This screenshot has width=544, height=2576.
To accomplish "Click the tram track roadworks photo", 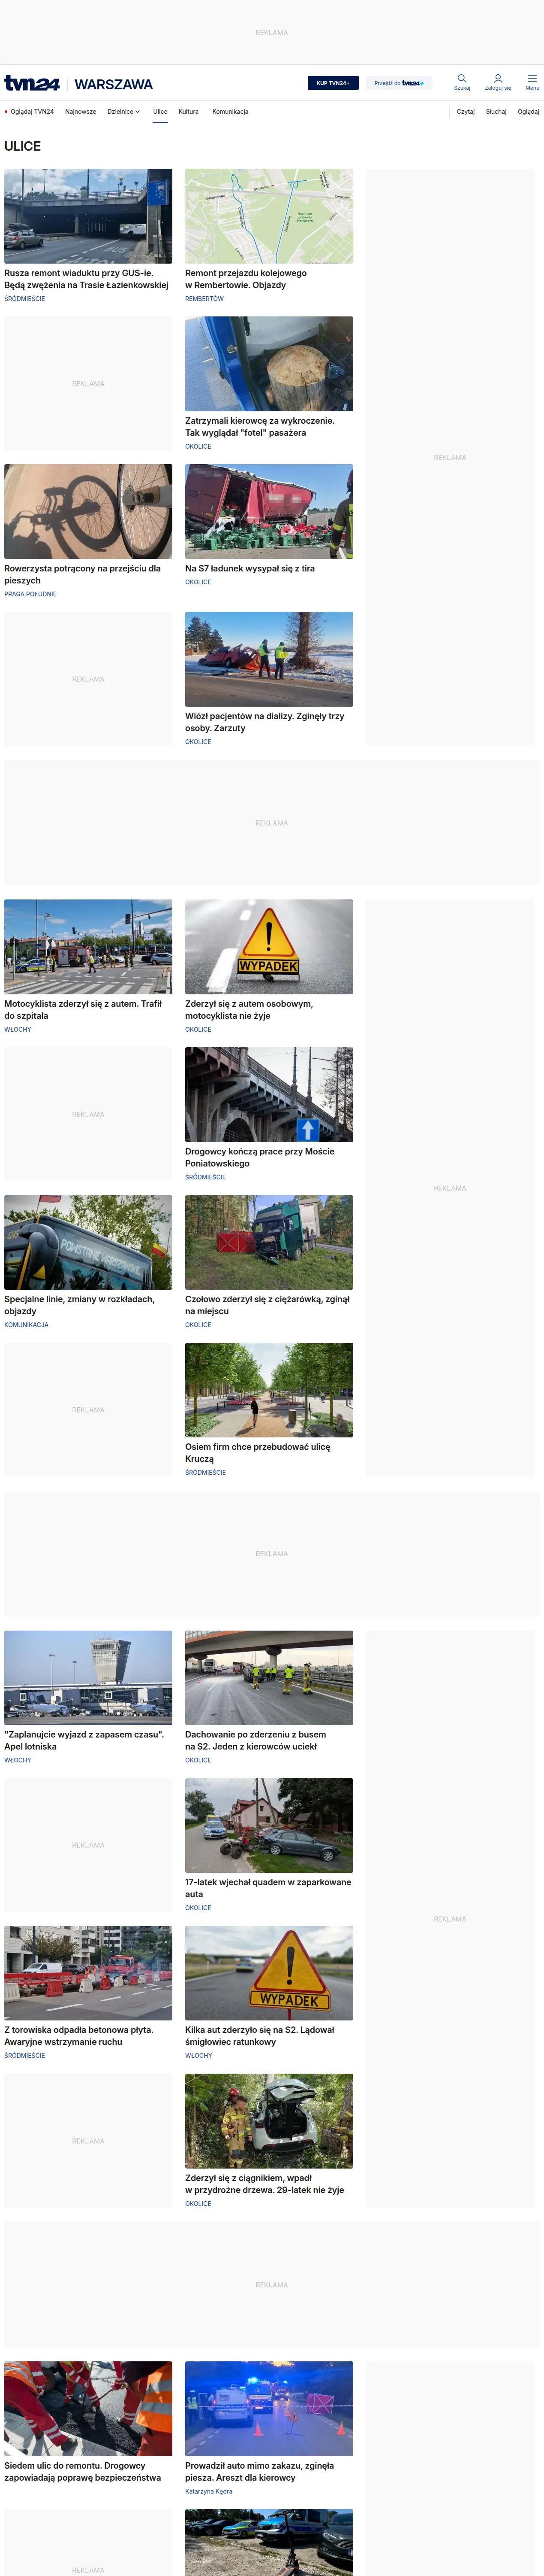I will (x=88, y=1973).
